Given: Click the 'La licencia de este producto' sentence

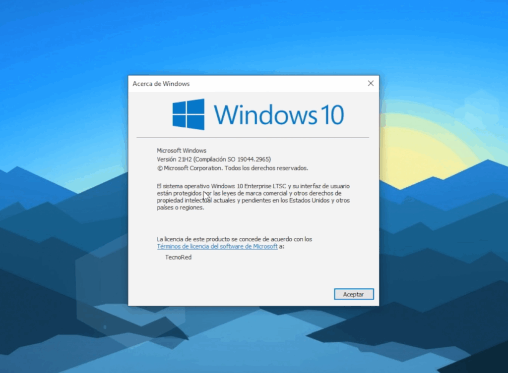Looking at the screenshot, I should 234,239.
